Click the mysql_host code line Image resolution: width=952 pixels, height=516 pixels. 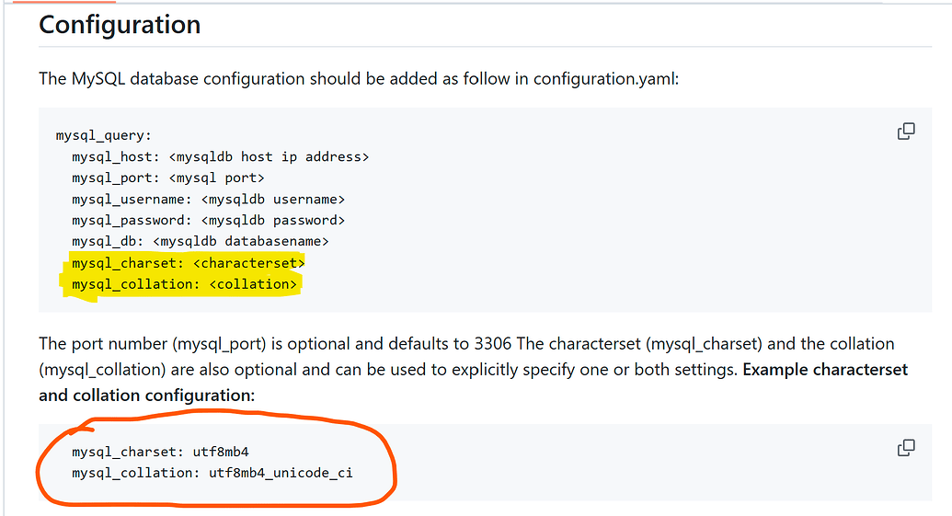[x=220, y=157]
